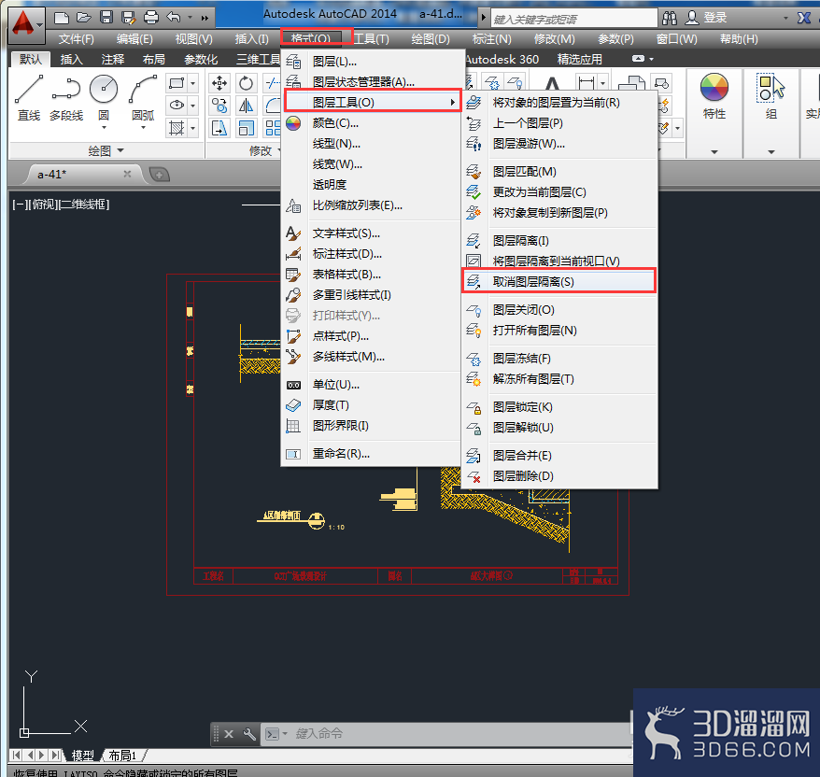Expand the Properties panel bottom arrow

(714, 152)
